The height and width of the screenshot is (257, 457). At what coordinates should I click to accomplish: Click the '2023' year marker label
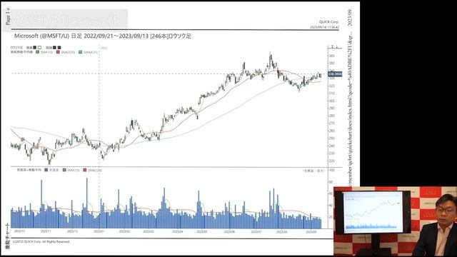tap(104, 48)
